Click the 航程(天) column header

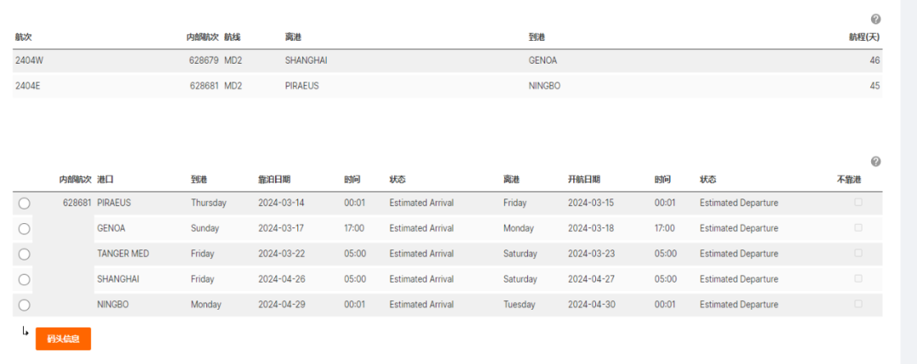[864, 37]
